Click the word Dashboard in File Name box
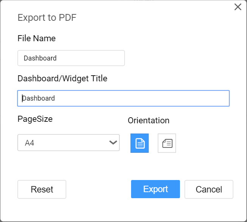 [40, 58]
